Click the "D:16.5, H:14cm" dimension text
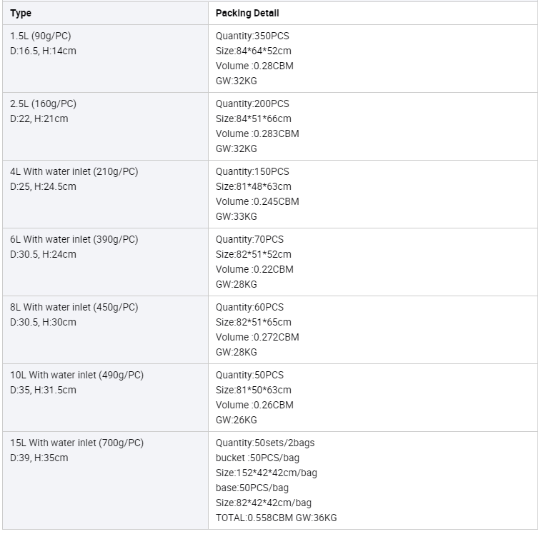Viewport: 541px width, 534px height. pyautogui.click(x=43, y=51)
